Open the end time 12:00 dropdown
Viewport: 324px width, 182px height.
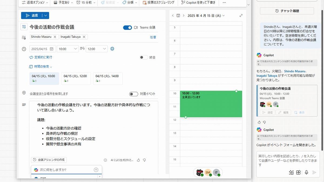pos(97,49)
